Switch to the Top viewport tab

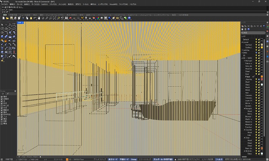23,157
